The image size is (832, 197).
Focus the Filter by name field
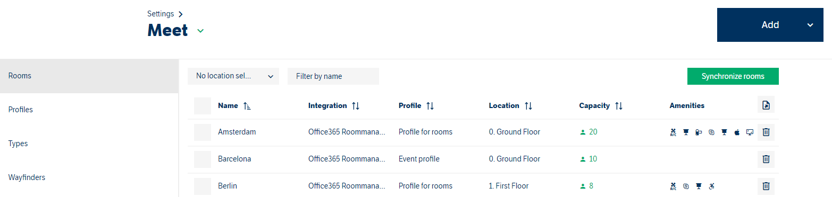(333, 76)
